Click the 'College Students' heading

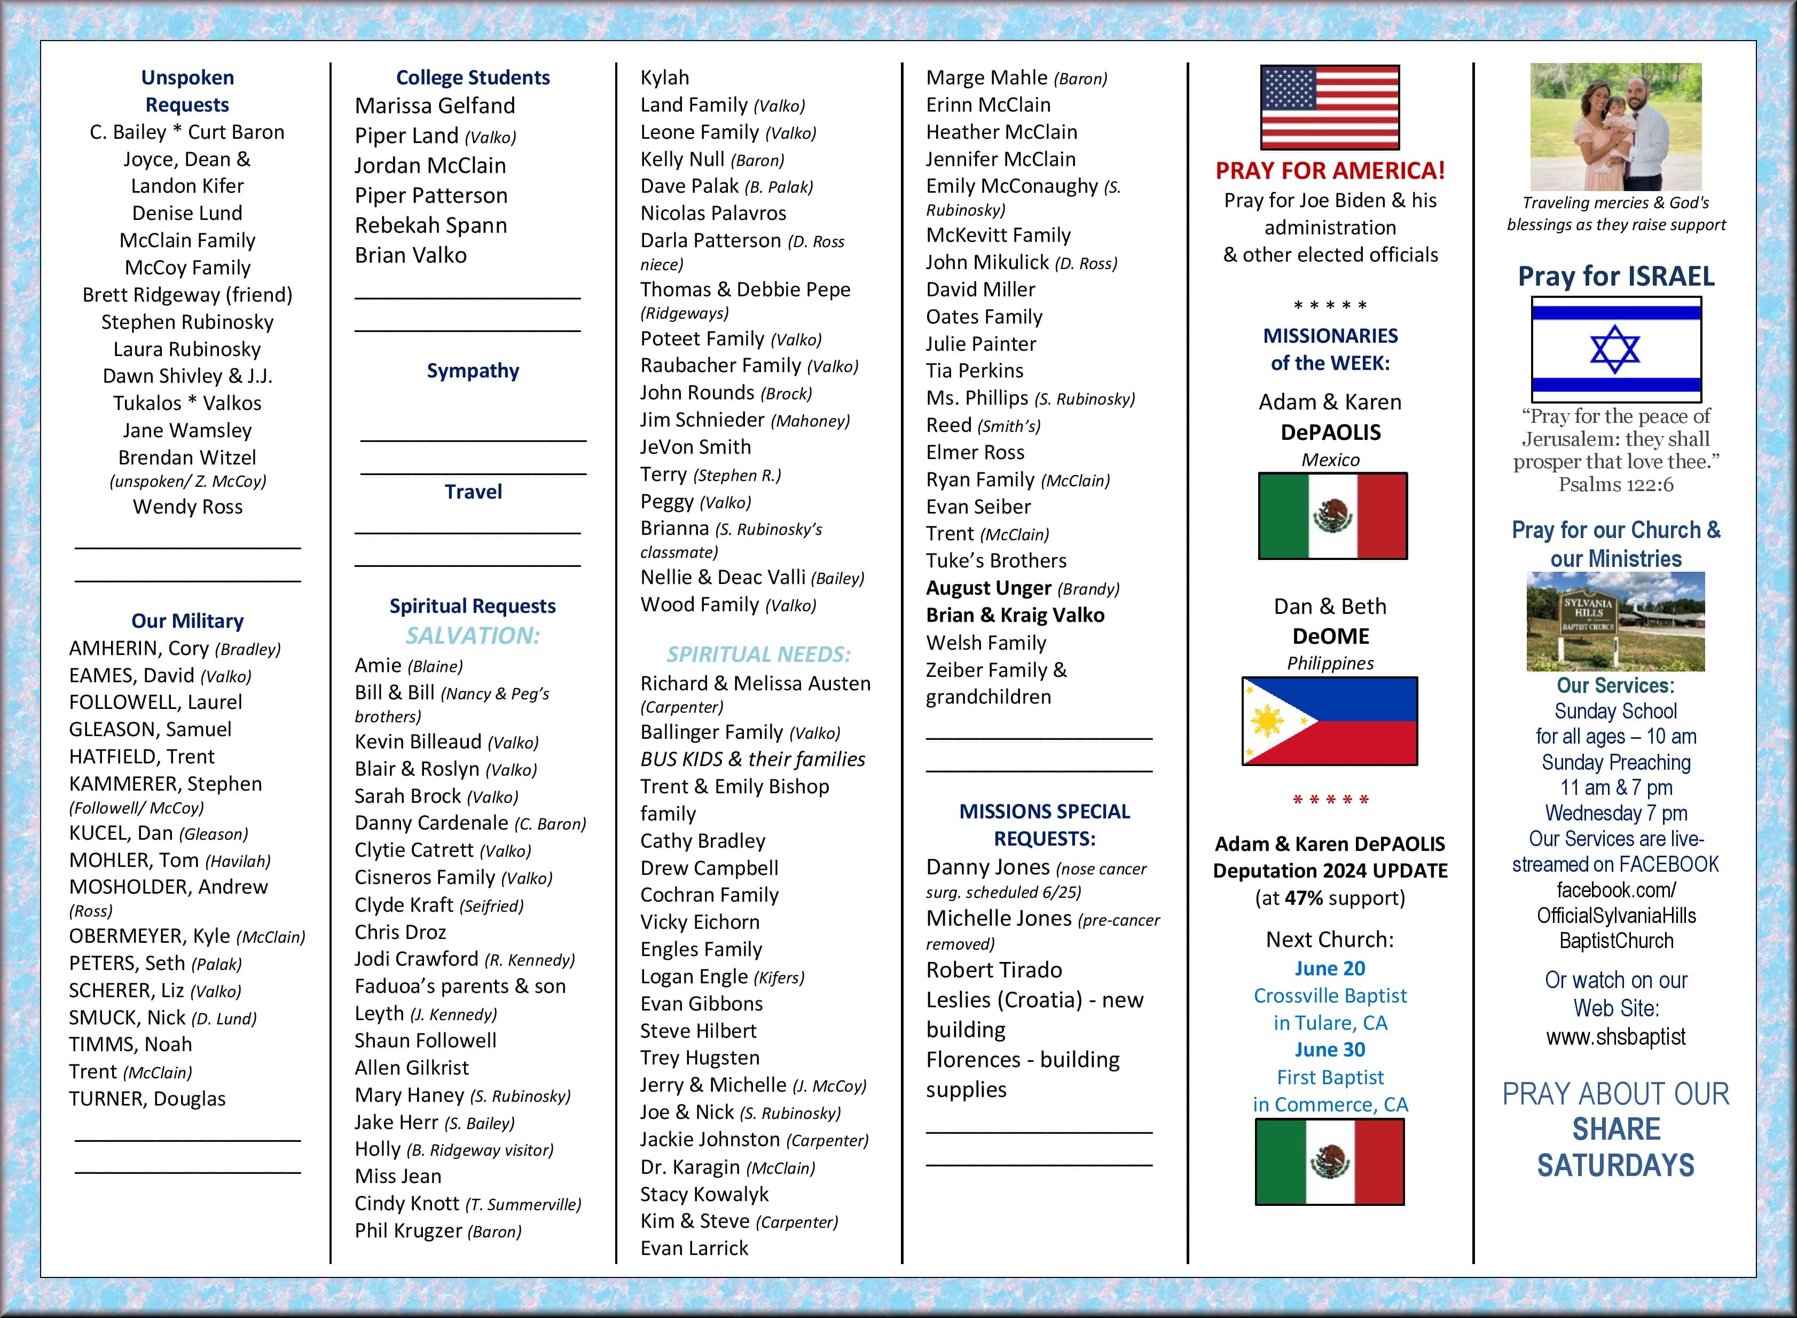[473, 77]
